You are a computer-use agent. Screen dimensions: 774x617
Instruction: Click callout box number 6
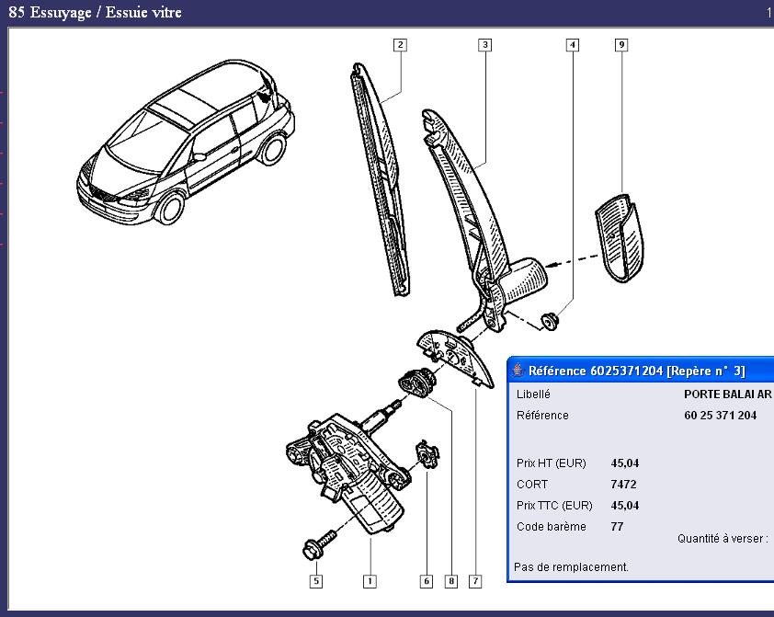427,580
